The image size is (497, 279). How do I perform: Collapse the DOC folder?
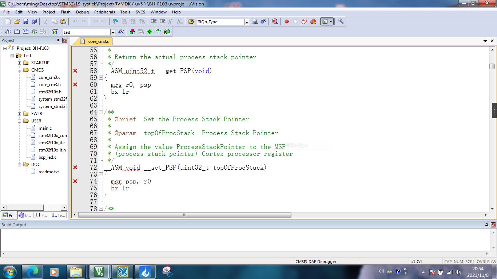click(x=19, y=165)
